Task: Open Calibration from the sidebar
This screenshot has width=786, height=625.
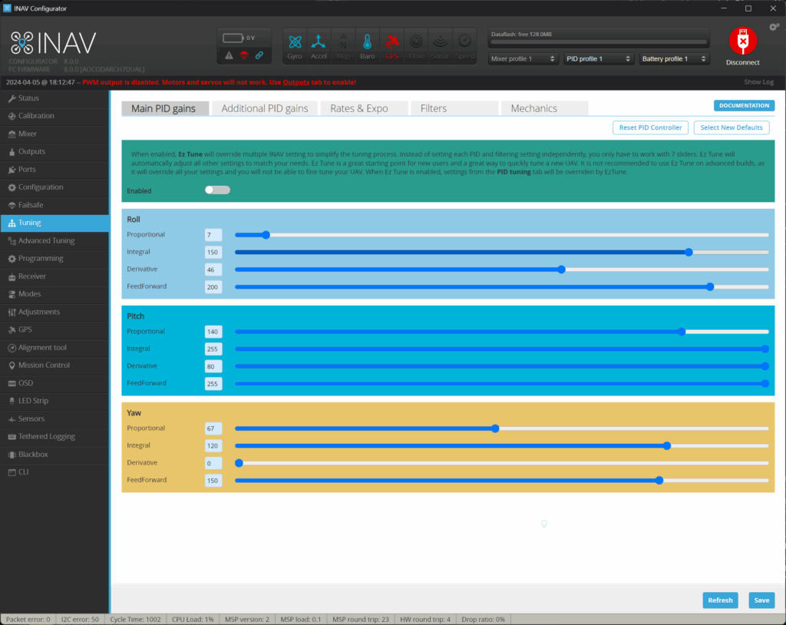Action: (x=54, y=116)
